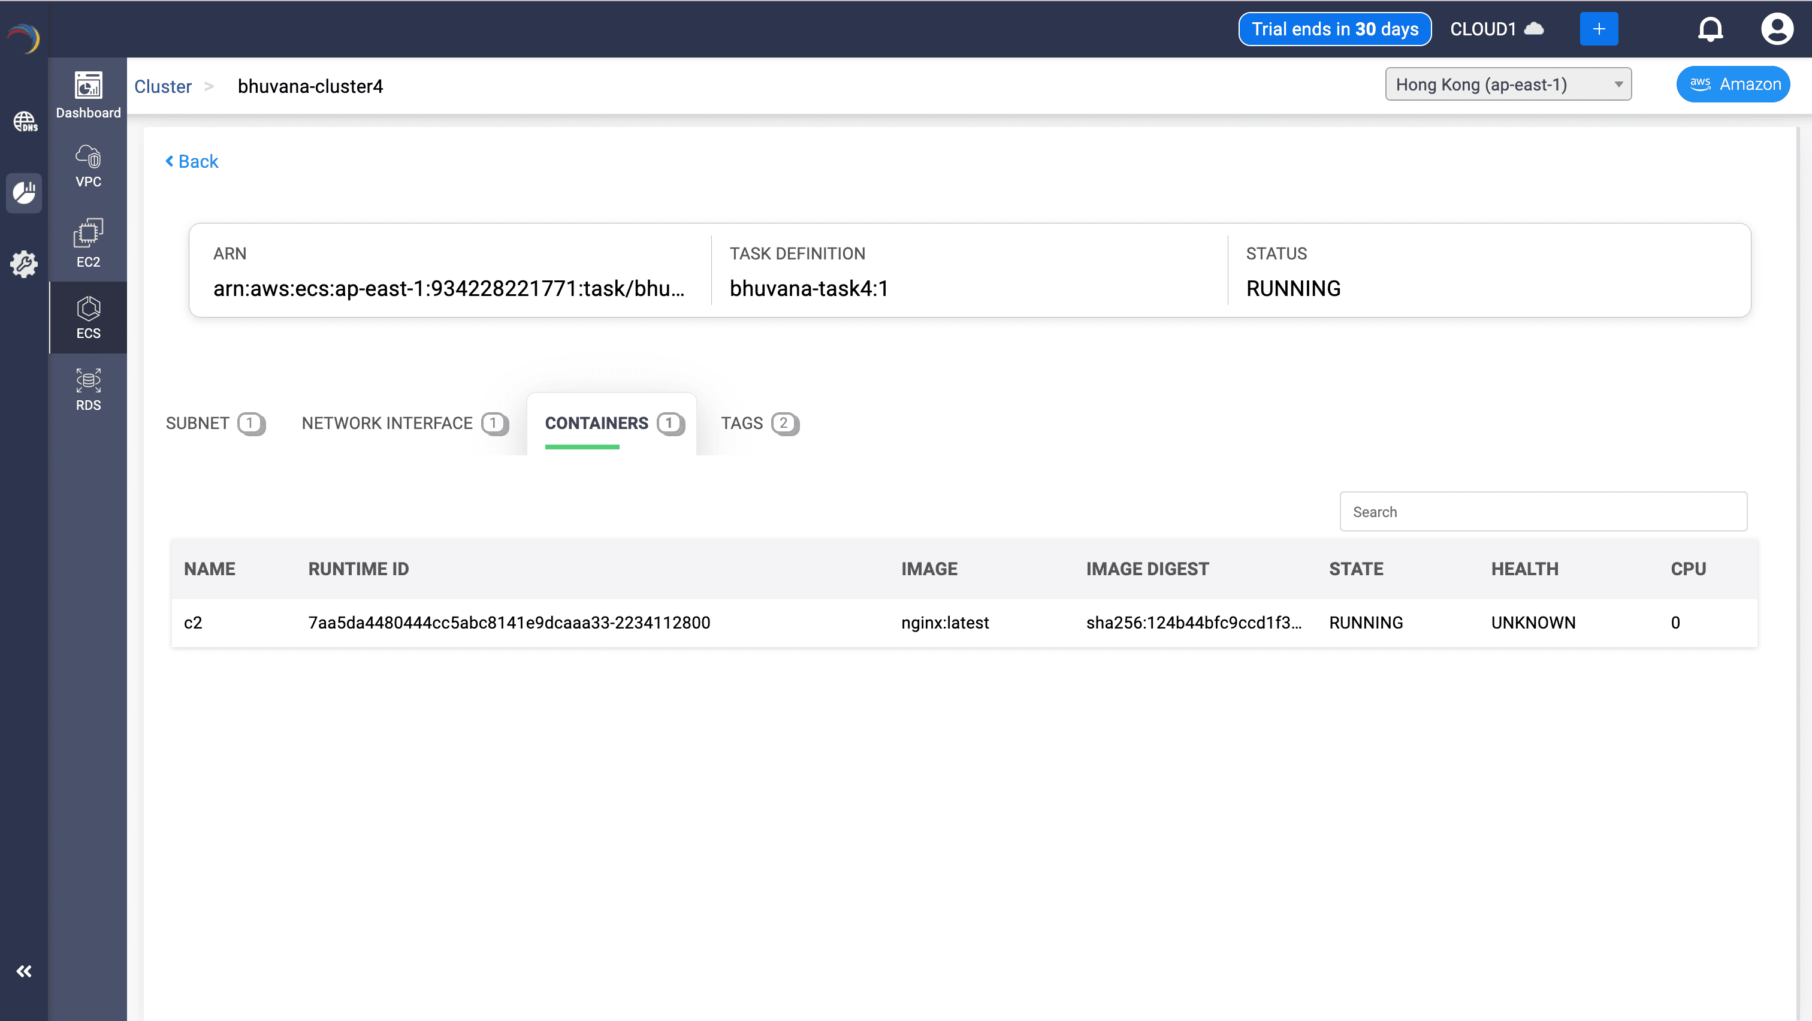Focus the containers Search field
This screenshot has height=1021, width=1812.
(1542, 512)
